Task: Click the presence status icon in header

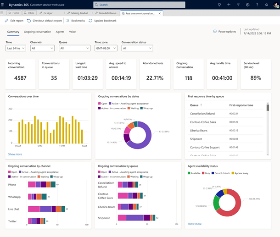Action: 266,5
